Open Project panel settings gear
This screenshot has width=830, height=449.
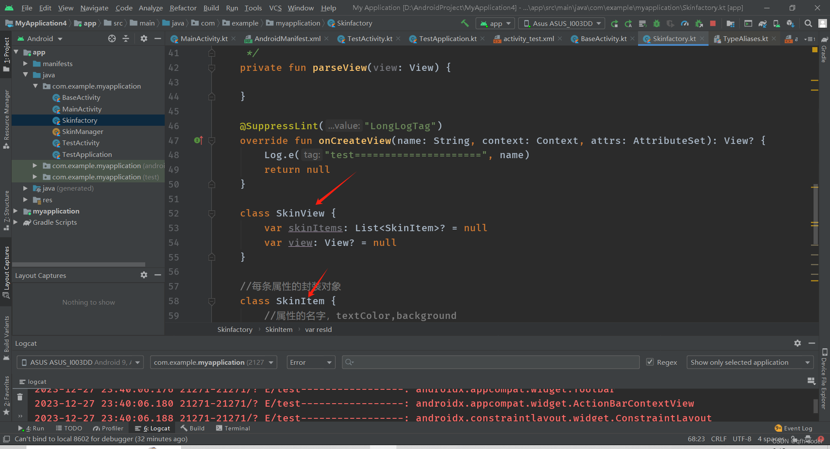click(144, 38)
